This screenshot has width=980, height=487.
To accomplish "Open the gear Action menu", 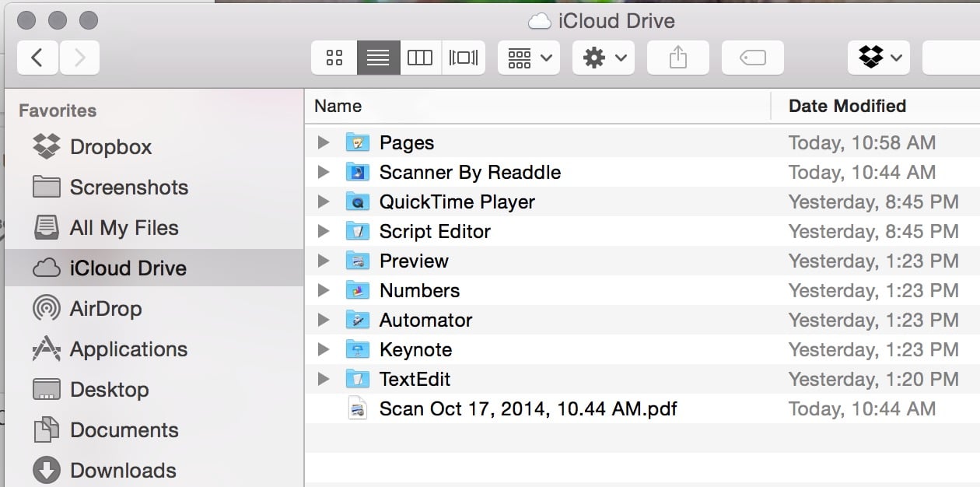I will click(x=604, y=58).
